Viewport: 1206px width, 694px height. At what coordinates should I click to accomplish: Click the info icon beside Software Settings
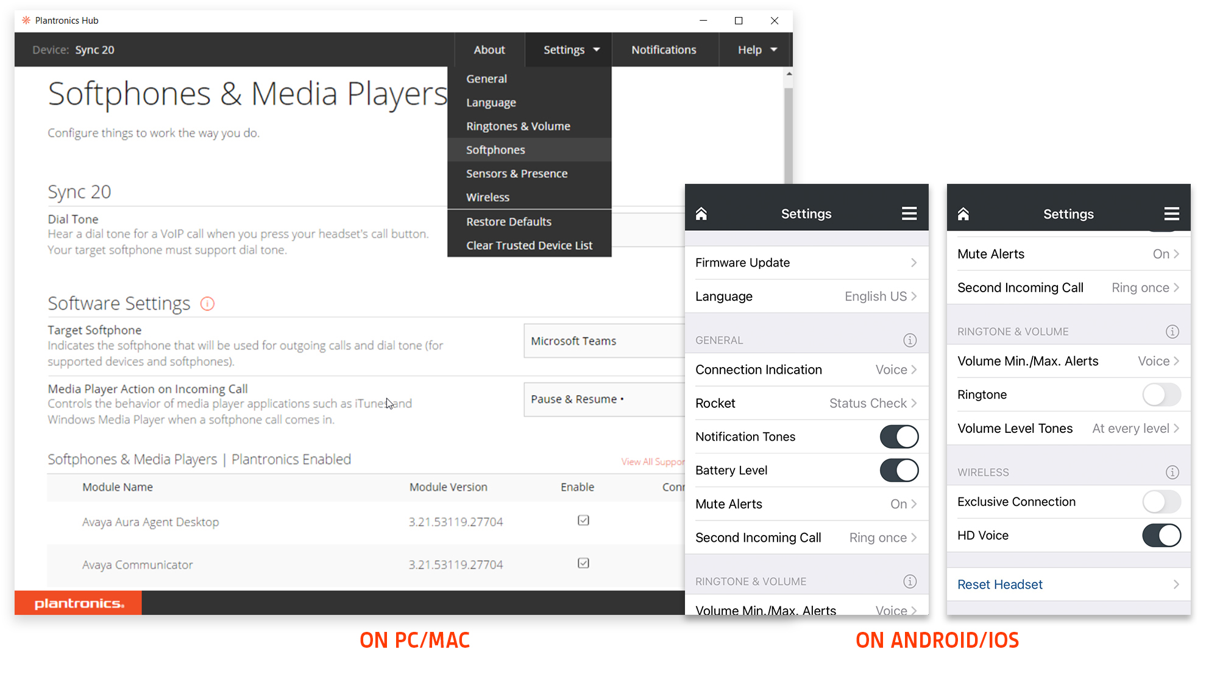pyautogui.click(x=207, y=304)
